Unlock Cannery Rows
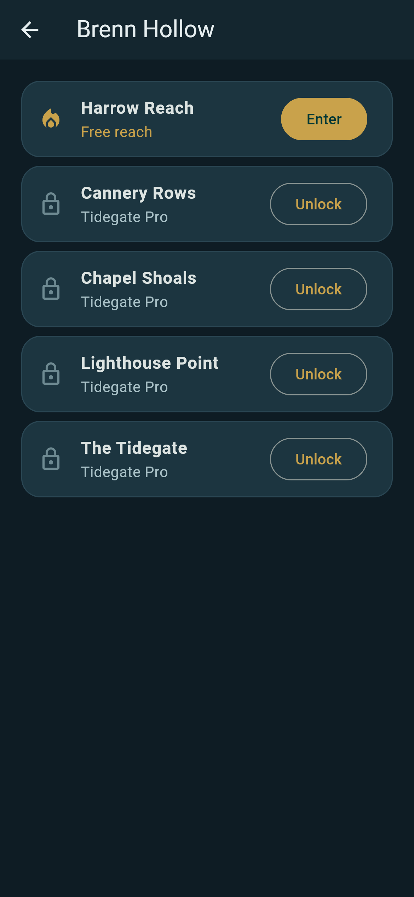This screenshot has height=897, width=414. (318, 204)
